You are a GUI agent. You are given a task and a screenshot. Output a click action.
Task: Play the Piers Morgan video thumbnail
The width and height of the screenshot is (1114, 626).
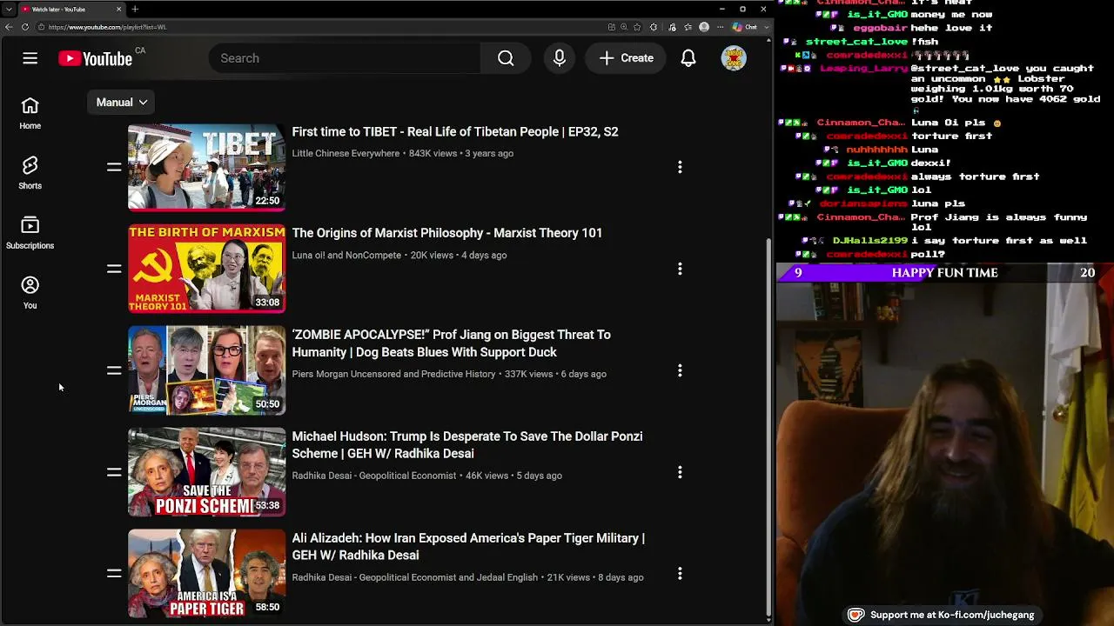206,370
